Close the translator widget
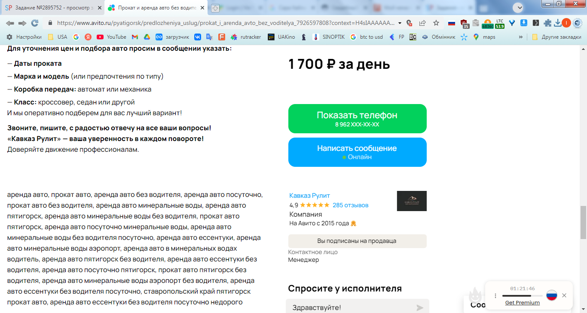Screen dimensions: 587x313 [x=564, y=295]
